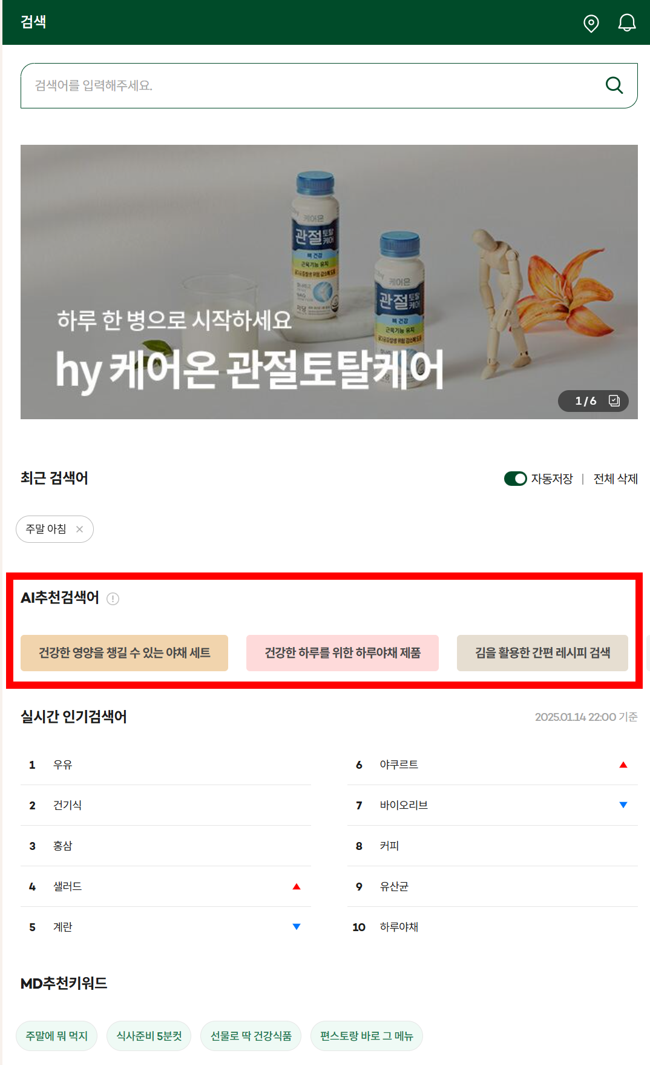The image size is (650, 1065).
Task: Select AI suggestion '건강한 하루를 위한 하루야채 제품'
Action: click(x=343, y=653)
